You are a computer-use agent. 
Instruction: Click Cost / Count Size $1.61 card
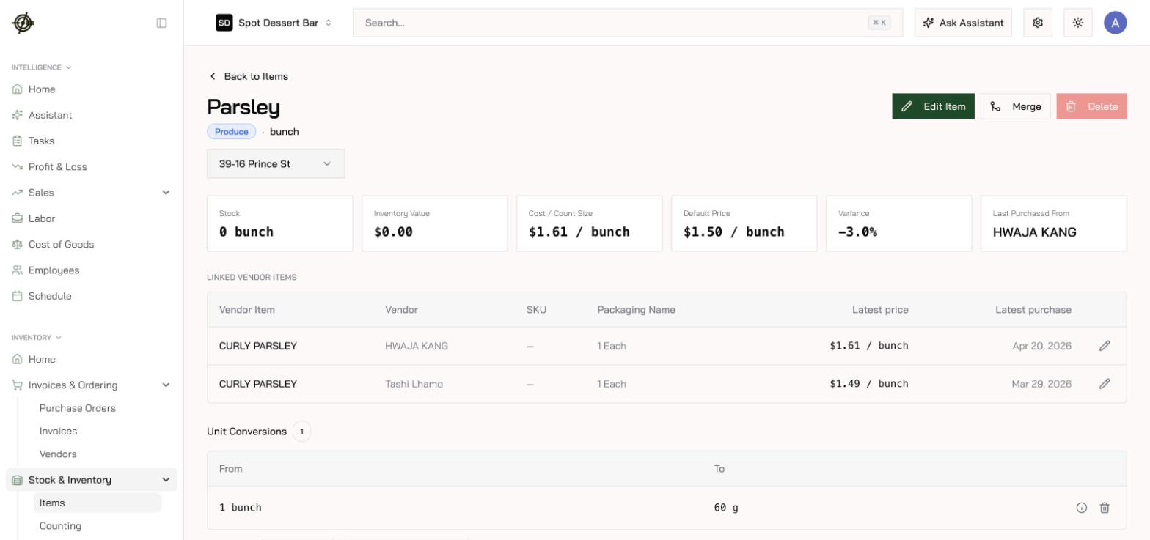[590, 223]
